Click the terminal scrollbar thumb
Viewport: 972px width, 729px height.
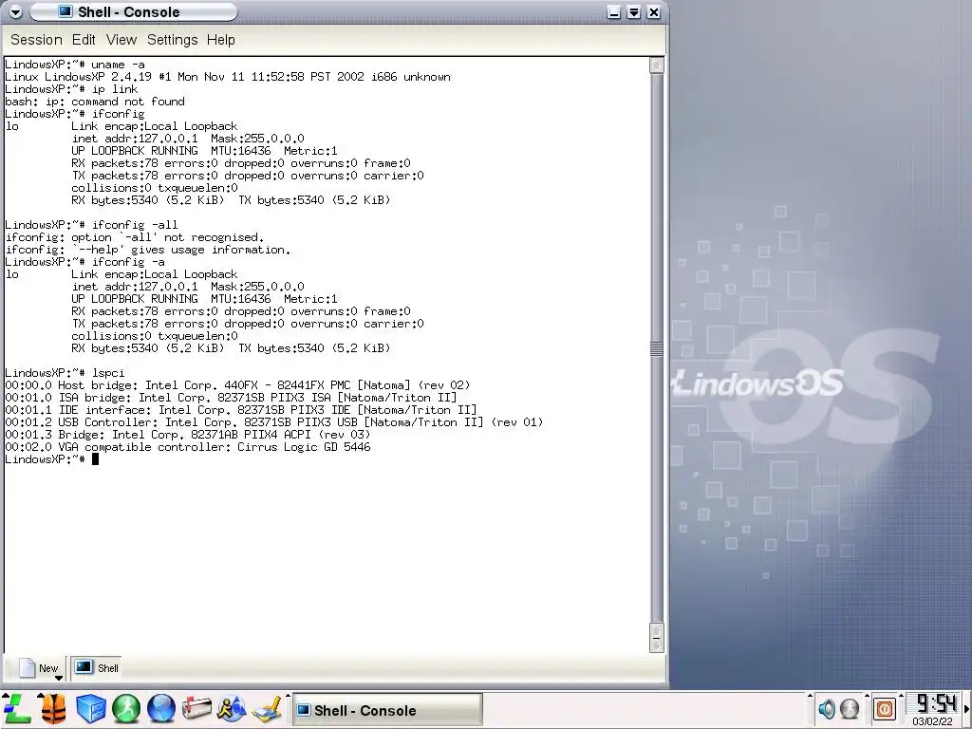pyautogui.click(x=657, y=349)
